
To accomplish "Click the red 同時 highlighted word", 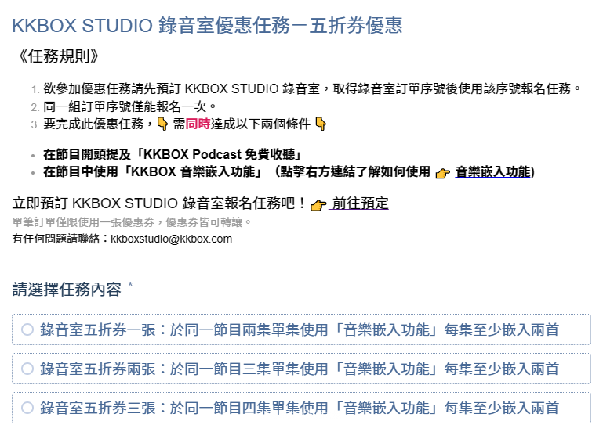I will tap(198, 124).
